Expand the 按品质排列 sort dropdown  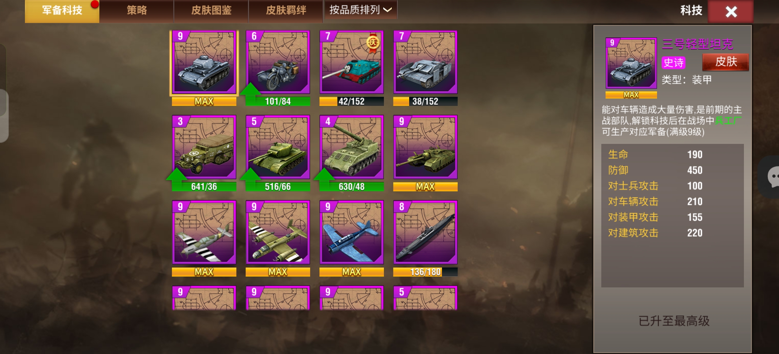coord(360,10)
